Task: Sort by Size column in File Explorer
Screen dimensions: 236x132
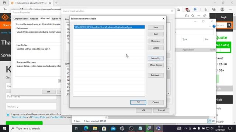Action: tap(206, 39)
